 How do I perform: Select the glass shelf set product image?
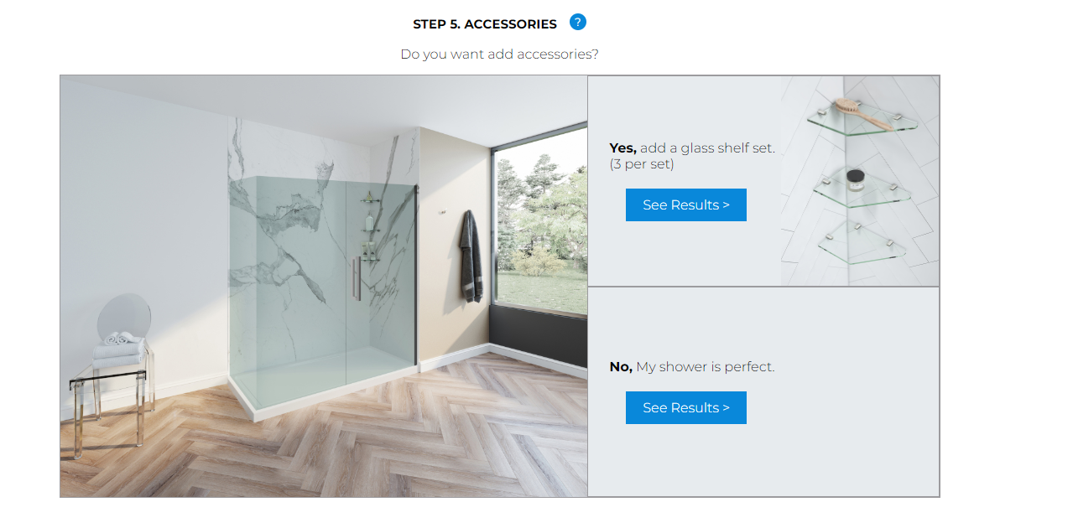click(x=860, y=181)
